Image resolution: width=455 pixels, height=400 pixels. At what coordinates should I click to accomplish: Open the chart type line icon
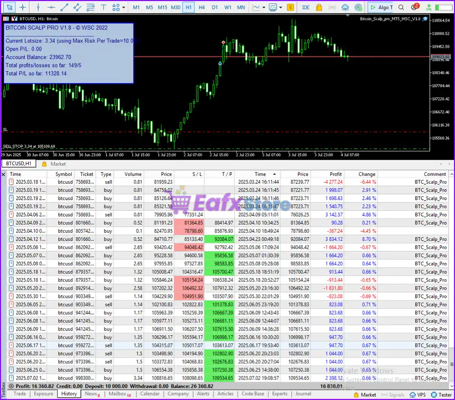click(256, 7)
